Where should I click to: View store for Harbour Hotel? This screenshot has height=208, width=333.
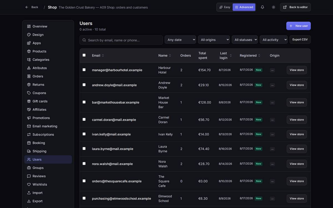297,70
